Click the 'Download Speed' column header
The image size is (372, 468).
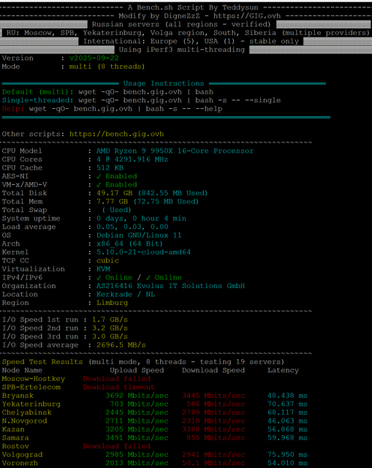213,370
